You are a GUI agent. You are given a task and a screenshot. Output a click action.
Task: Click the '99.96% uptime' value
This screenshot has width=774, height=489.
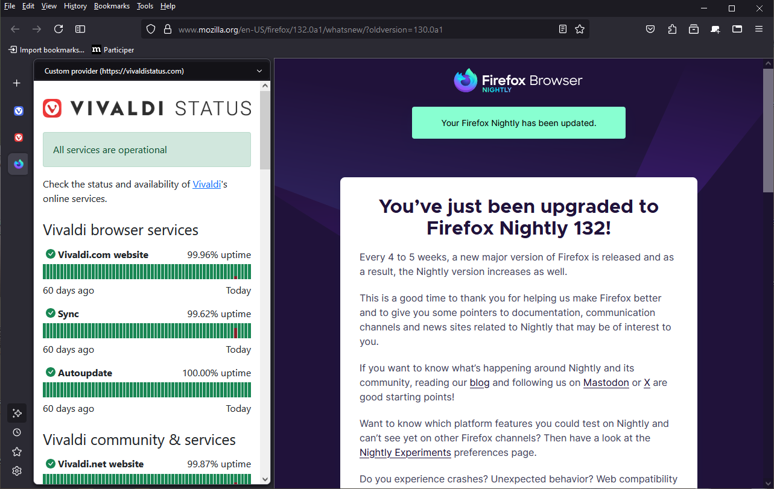(219, 254)
